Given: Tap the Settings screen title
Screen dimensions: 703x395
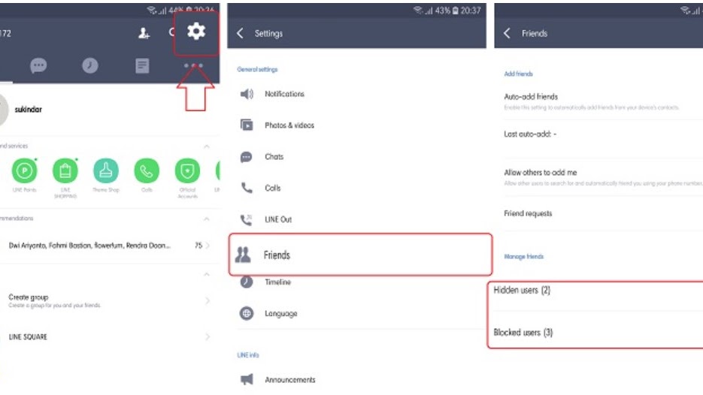Looking at the screenshot, I should (x=268, y=33).
